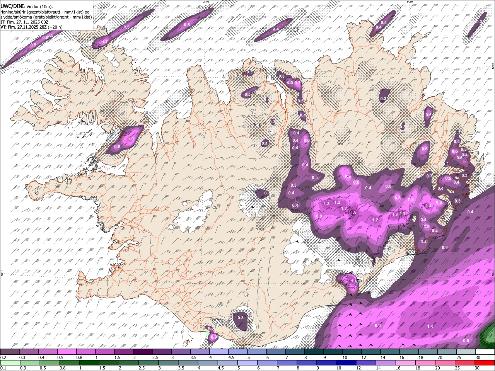Click the '0.2' legend label

click(x=3, y=357)
